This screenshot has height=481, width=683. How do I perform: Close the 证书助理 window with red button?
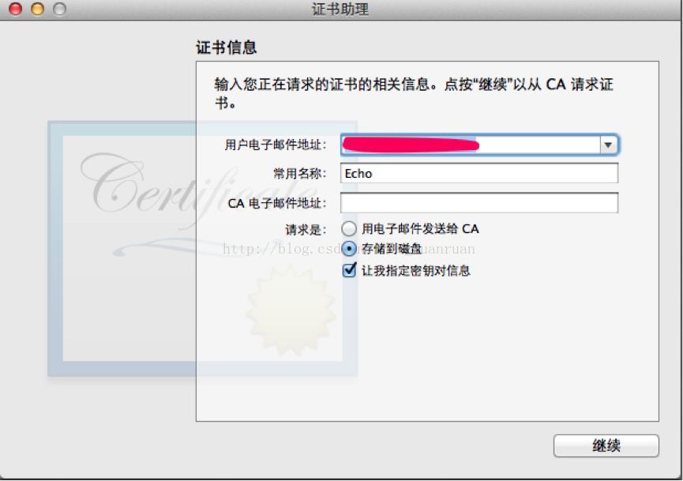[x=16, y=9]
